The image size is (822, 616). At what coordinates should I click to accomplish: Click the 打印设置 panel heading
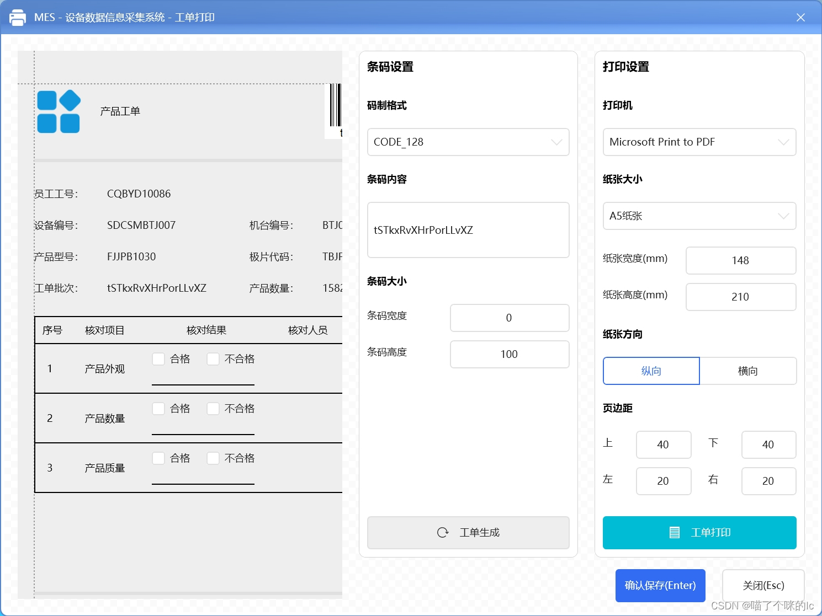coord(626,67)
